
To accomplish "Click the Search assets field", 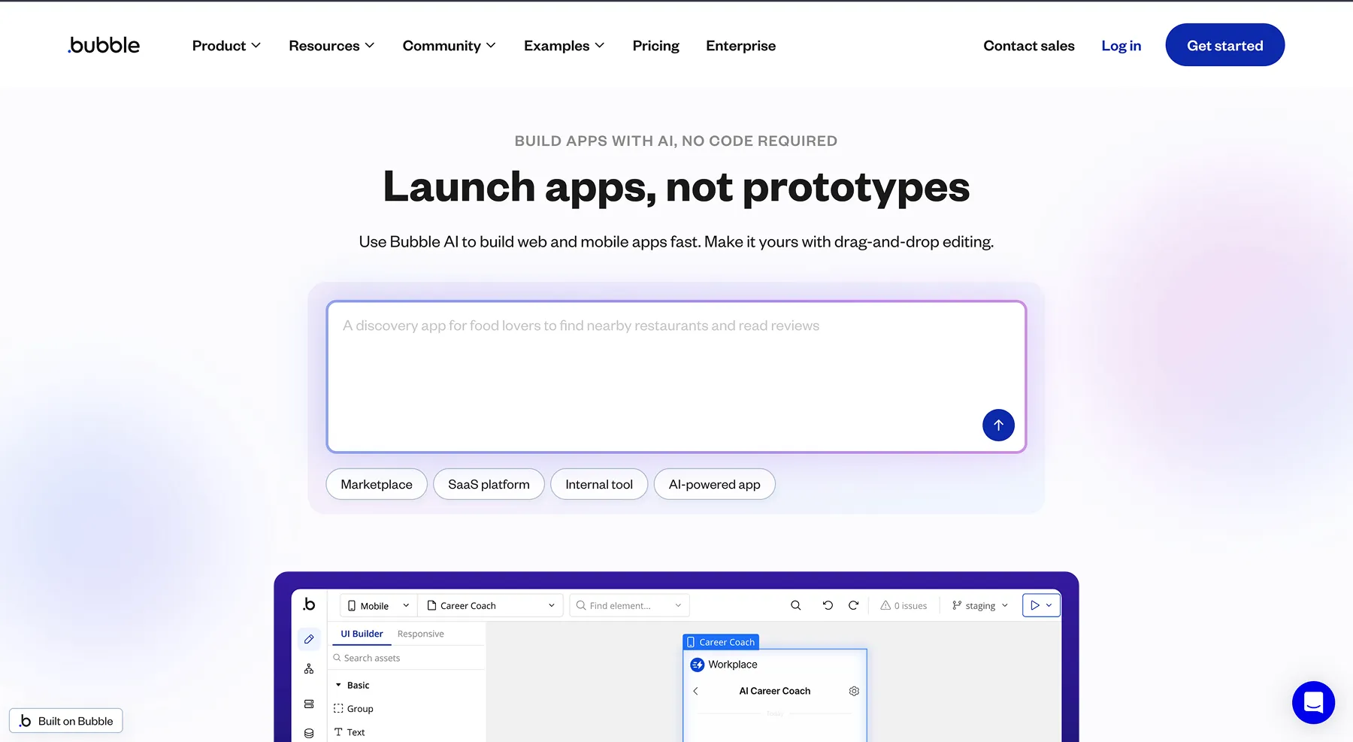I will click(406, 658).
